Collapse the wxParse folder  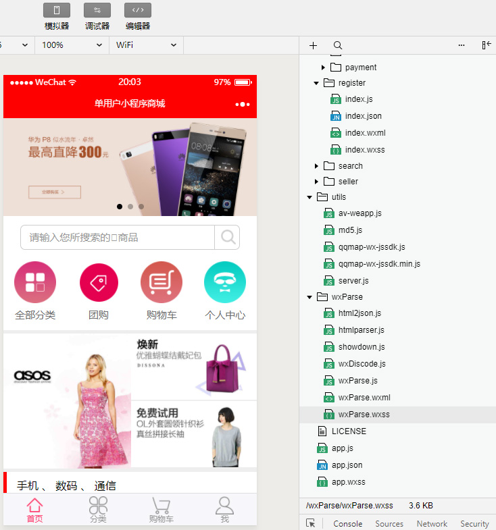(x=309, y=297)
